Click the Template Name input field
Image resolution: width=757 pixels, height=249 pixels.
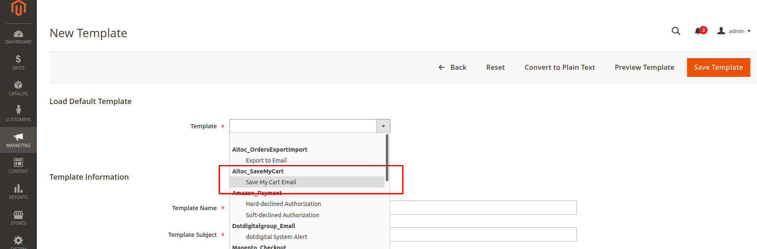coord(483,208)
